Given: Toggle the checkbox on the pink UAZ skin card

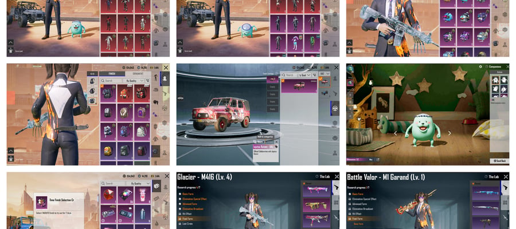Looking at the screenshot, I should 283,80.
